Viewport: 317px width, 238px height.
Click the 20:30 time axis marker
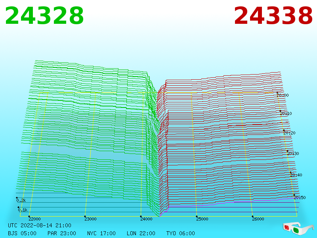(x=293, y=154)
